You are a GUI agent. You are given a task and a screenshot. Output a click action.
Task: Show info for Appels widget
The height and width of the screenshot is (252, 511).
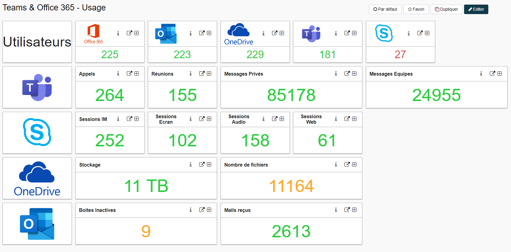coord(118,73)
